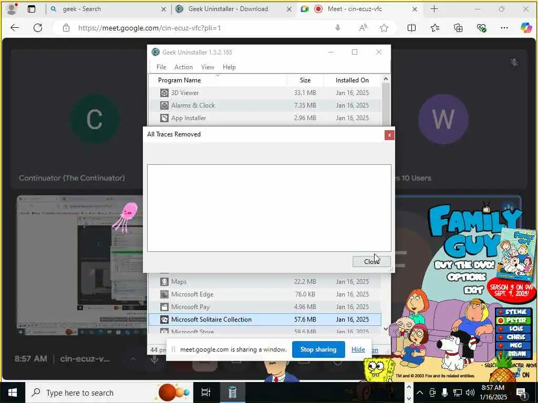The height and width of the screenshot is (403, 538).
Task: Select the Alarms & Clock program icon
Action: click(x=164, y=105)
